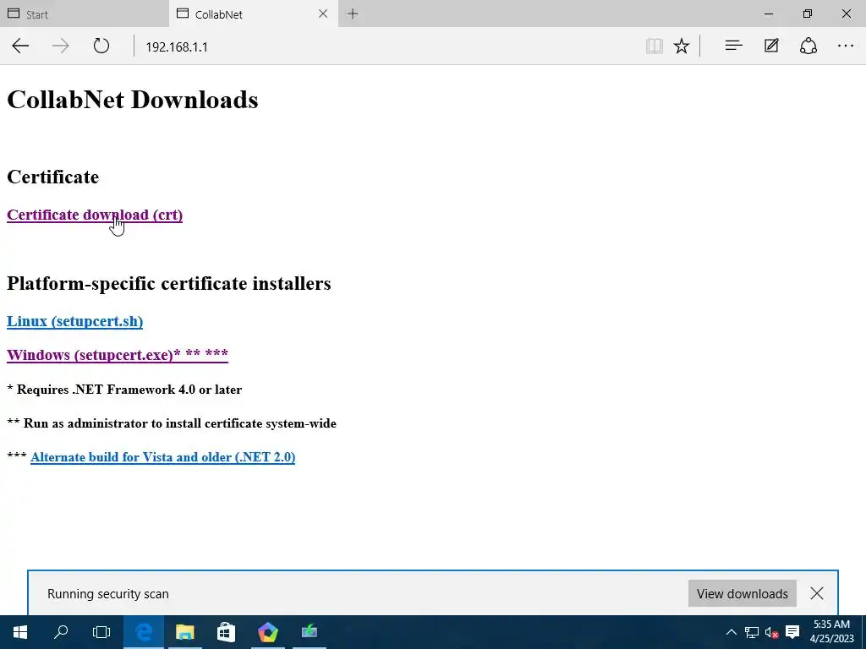Screen dimensions: 866x649
Task: Minimize the Edge browser window
Action: tap(768, 14)
